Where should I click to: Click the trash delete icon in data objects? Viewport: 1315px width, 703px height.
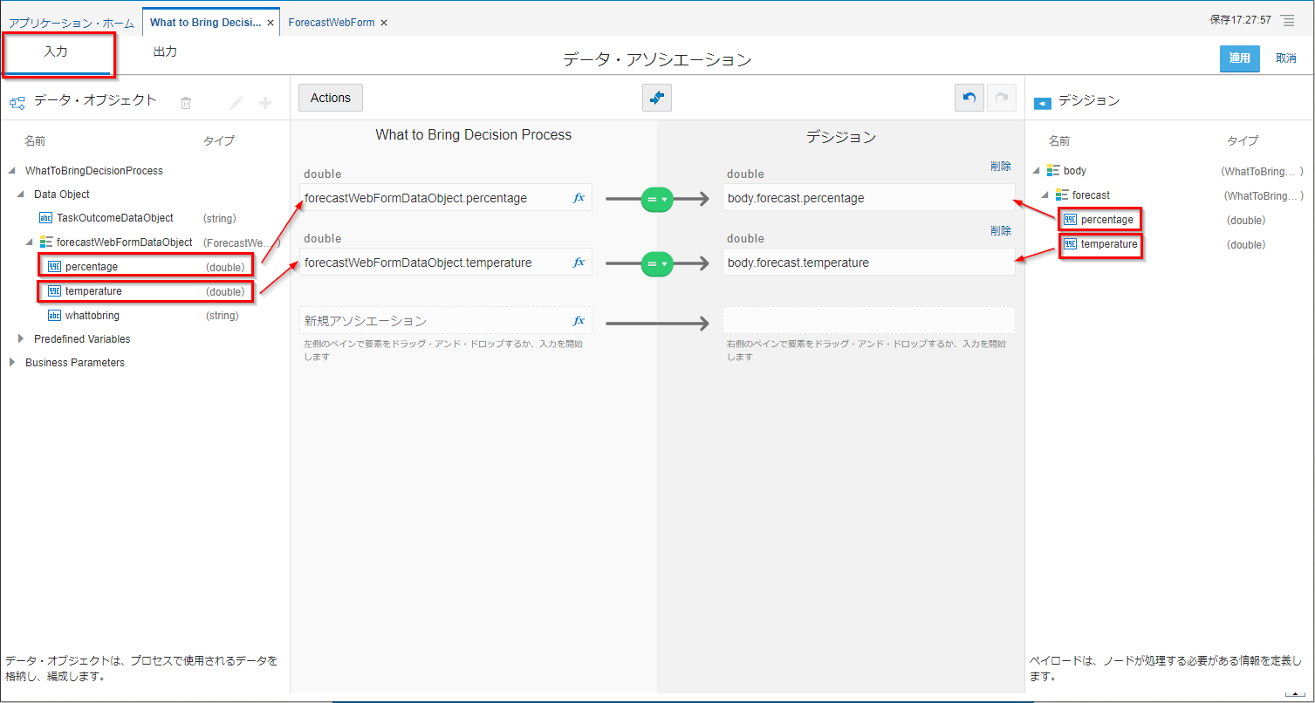point(186,103)
